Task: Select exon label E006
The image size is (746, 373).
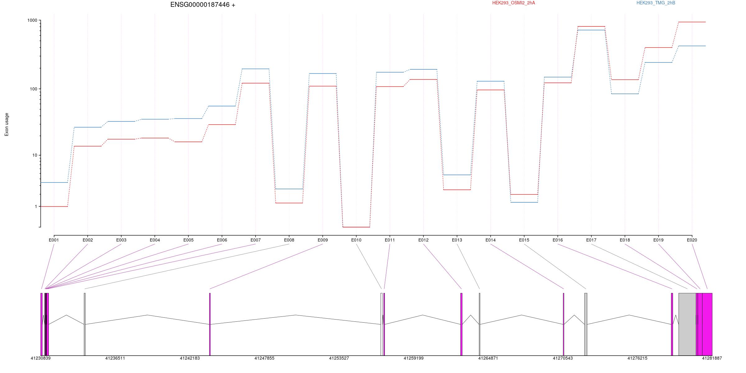Action: [x=222, y=240]
